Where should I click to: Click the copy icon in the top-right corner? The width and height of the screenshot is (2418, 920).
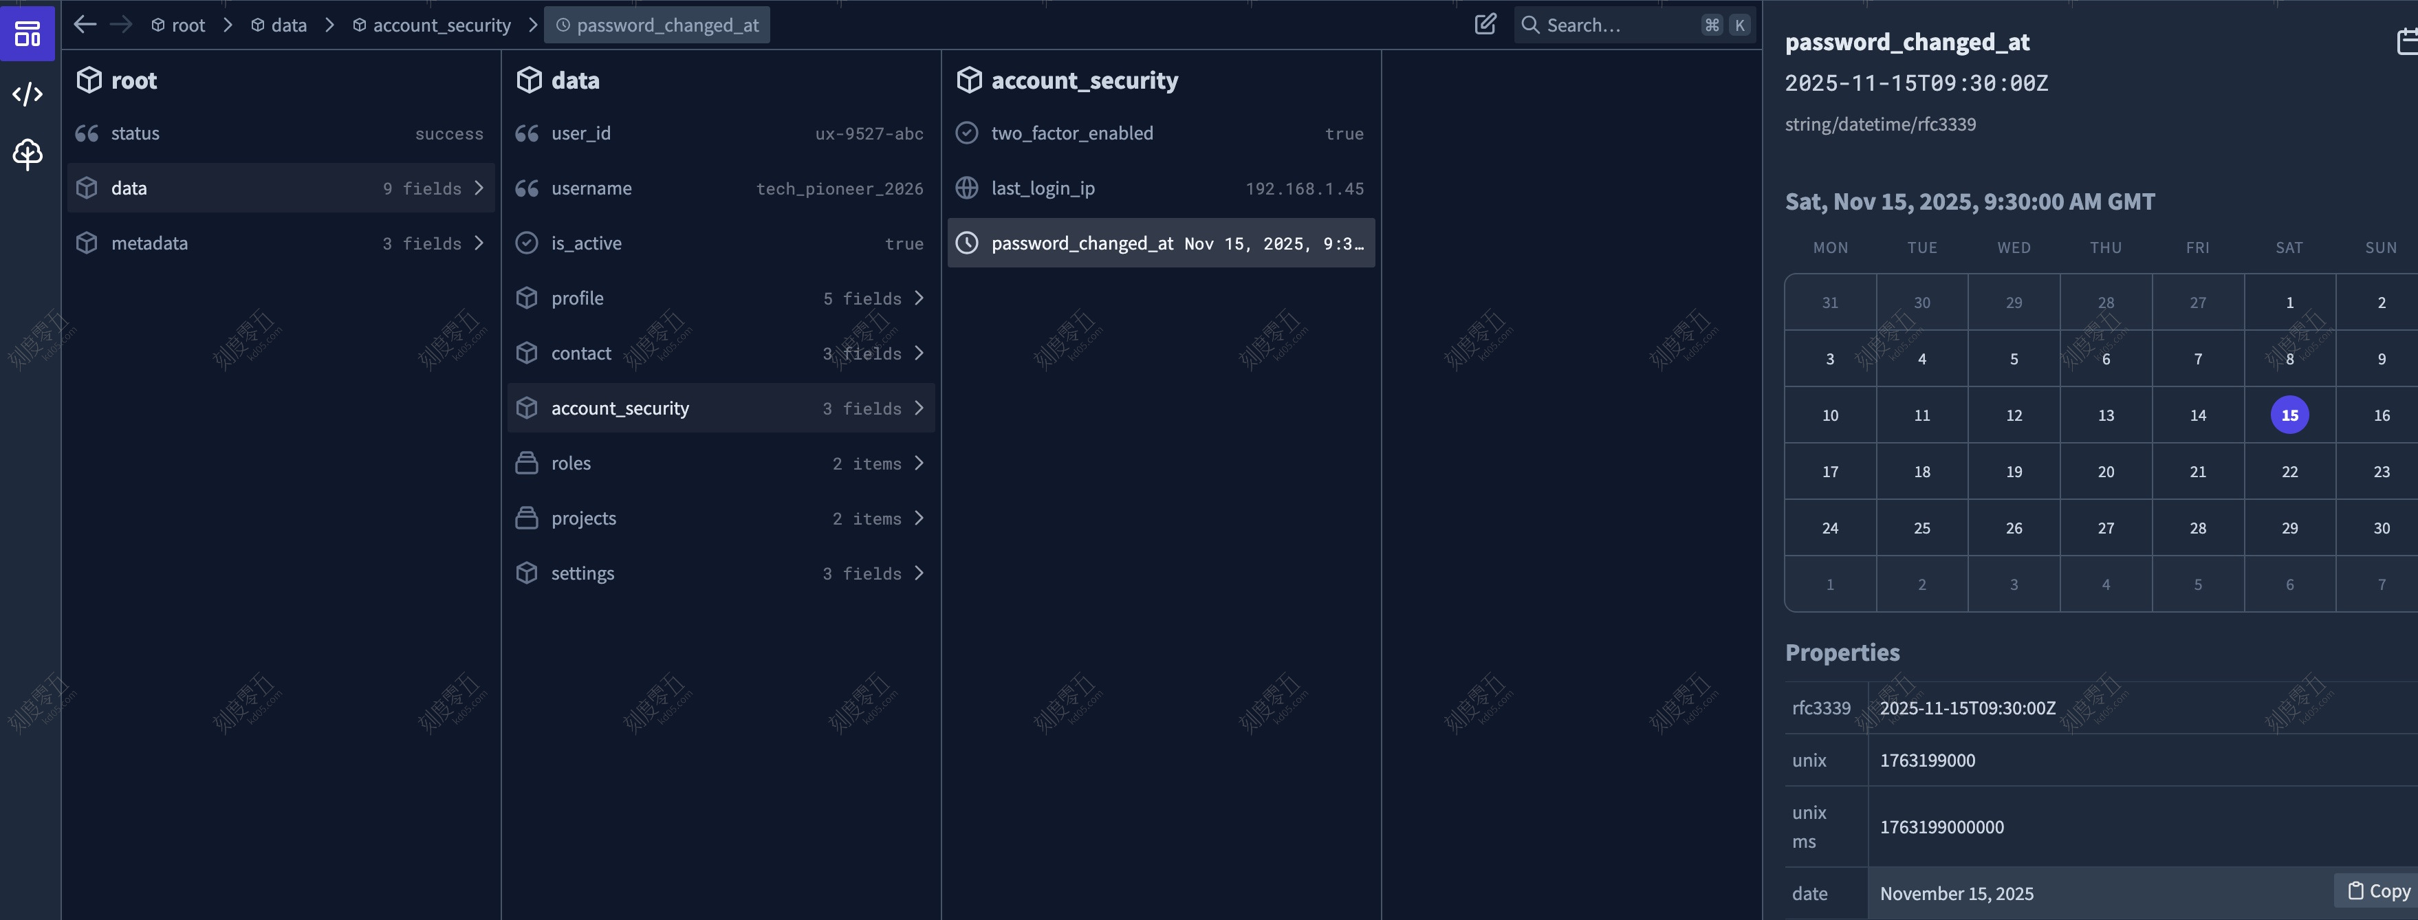coord(2406,41)
